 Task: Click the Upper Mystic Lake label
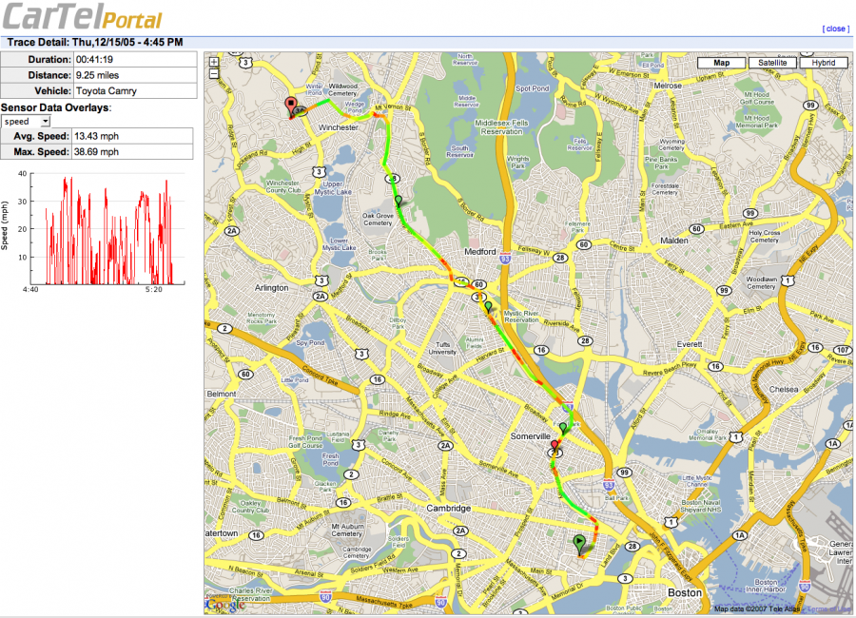point(333,188)
